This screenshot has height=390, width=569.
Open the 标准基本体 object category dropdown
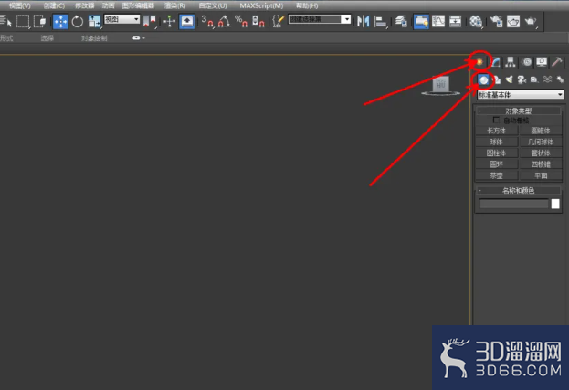(521, 95)
